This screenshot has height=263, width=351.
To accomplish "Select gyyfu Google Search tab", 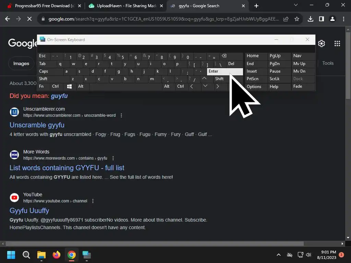I will (207, 6).
